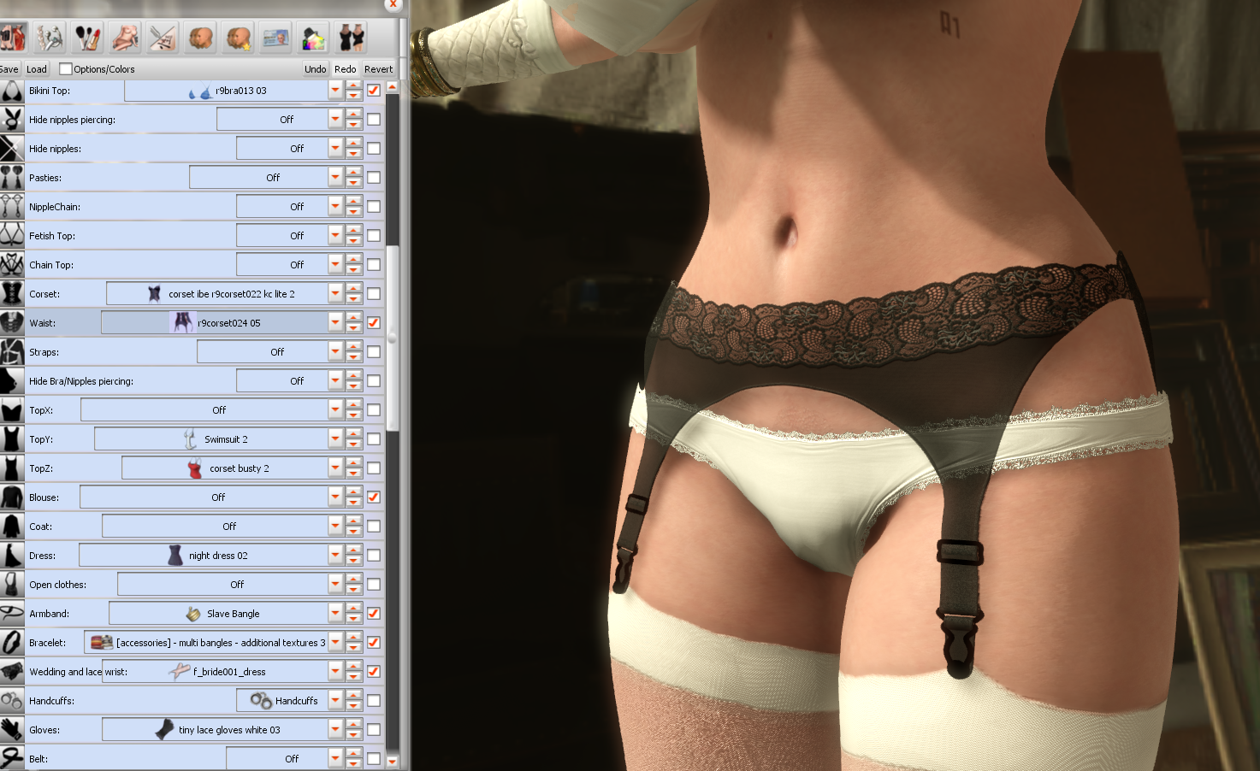Open the tattoo needle skin icon
This screenshot has height=771, width=1260.
coord(163,38)
